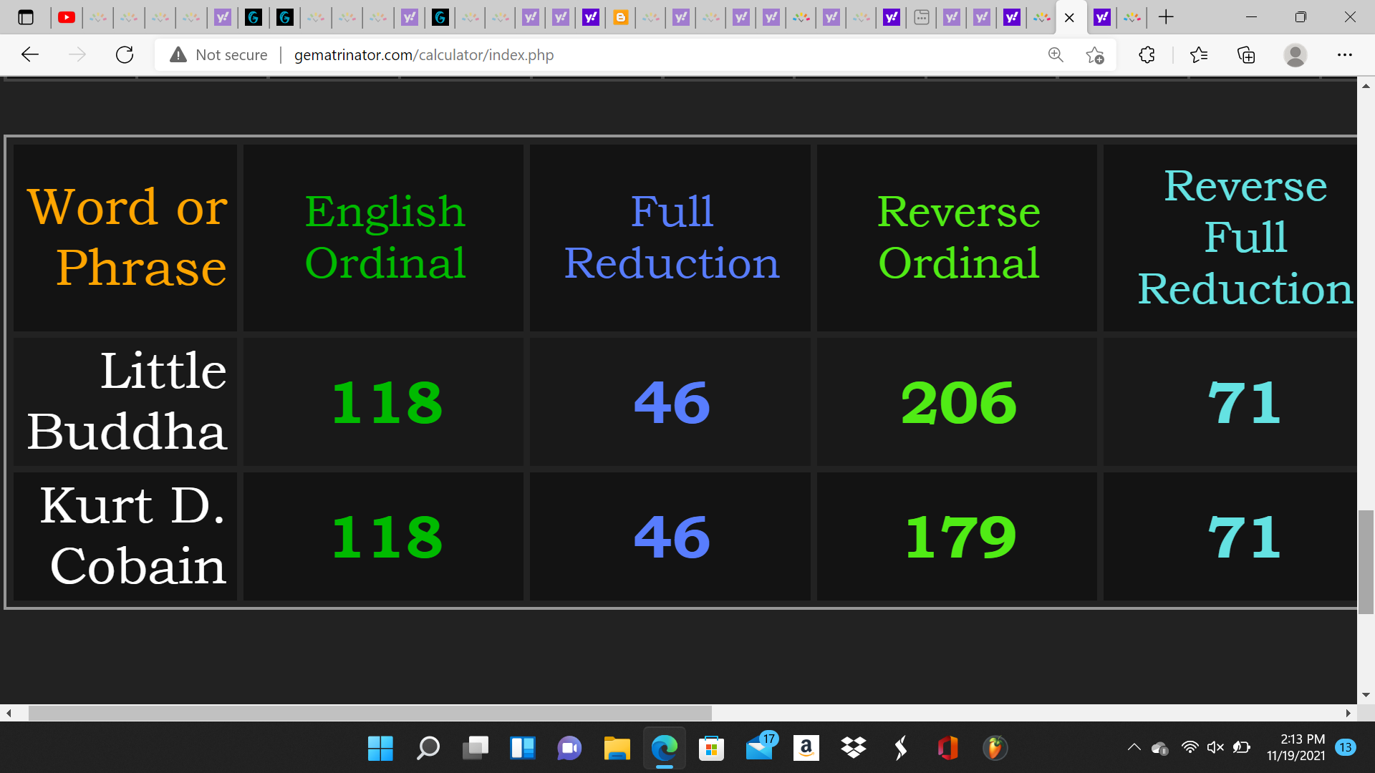This screenshot has height=773, width=1375.
Task: Open Dropbox from the taskbar
Action: tap(854, 748)
